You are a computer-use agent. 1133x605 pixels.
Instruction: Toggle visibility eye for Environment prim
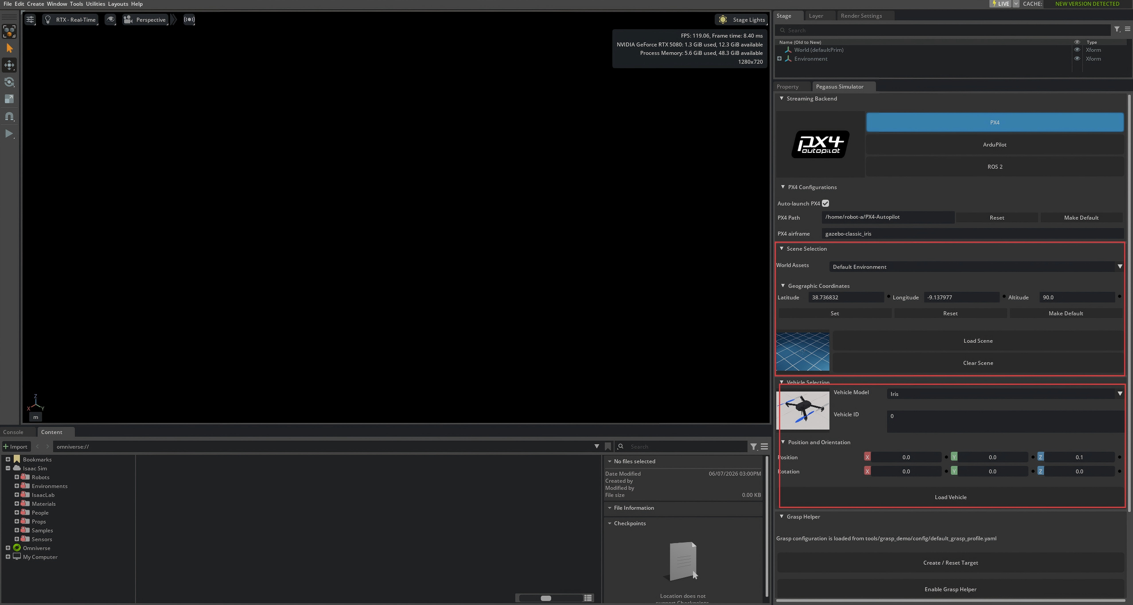pyautogui.click(x=1077, y=58)
